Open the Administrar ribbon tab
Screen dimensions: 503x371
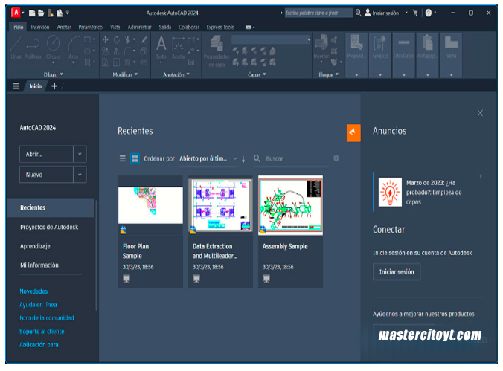[x=140, y=28]
